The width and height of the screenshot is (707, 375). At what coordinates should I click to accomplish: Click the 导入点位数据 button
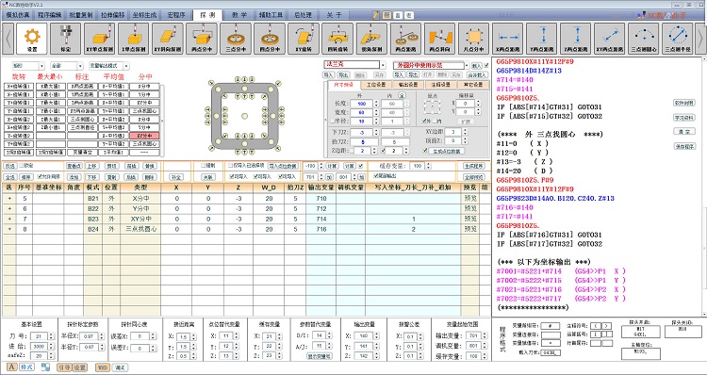pos(283,166)
